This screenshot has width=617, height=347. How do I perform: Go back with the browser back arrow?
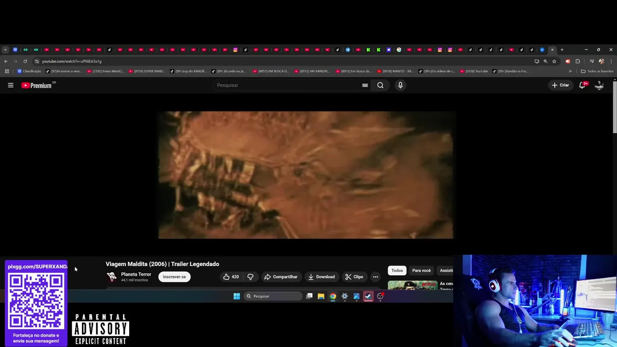click(6, 61)
